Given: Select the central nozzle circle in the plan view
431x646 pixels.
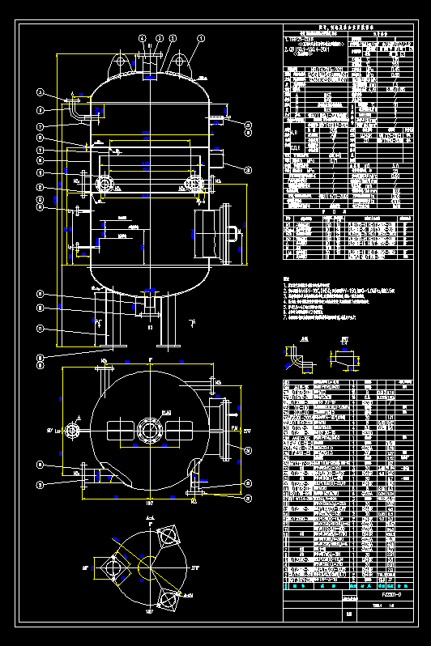Looking at the screenshot, I should coord(150,430).
